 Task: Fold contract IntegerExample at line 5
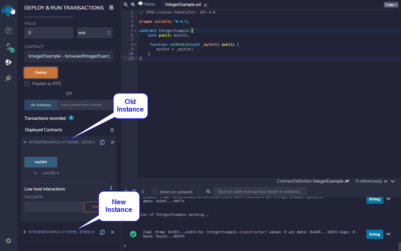click(136, 31)
